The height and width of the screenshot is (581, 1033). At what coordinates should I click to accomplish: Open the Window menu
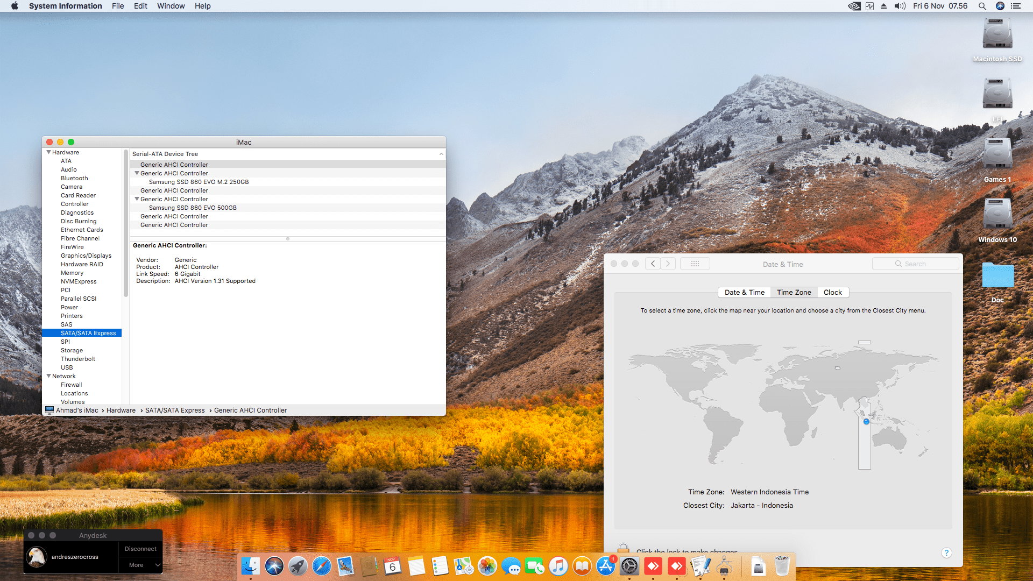(171, 6)
